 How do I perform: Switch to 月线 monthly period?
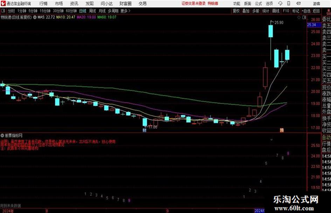[102, 11]
